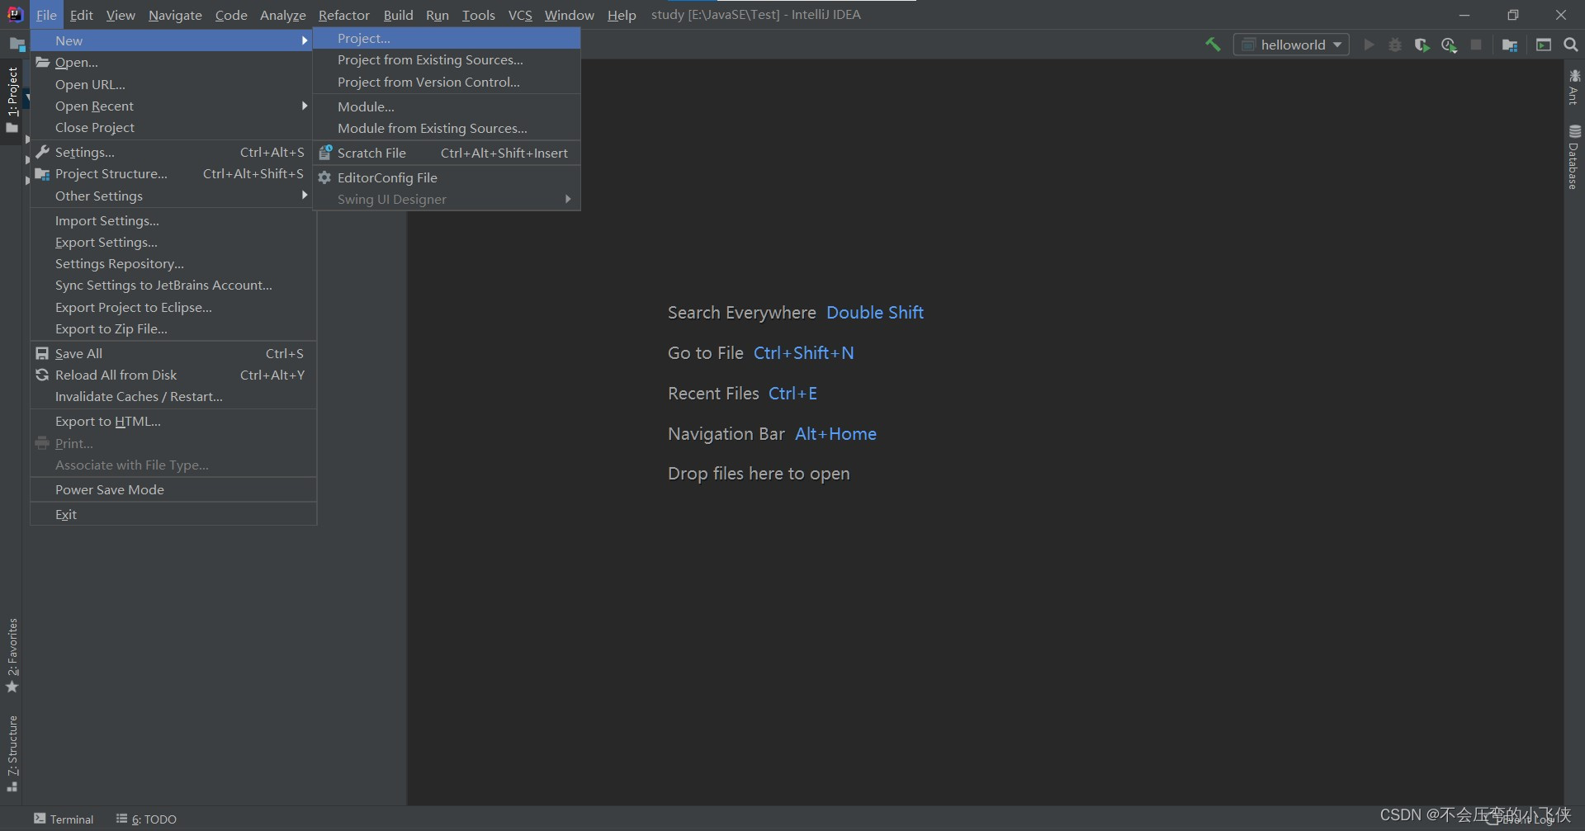The width and height of the screenshot is (1585, 831).
Task: Toggle Power Save Mode
Action: click(x=172, y=489)
